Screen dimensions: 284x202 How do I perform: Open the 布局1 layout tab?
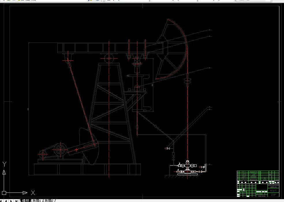(x=37, y=201)
